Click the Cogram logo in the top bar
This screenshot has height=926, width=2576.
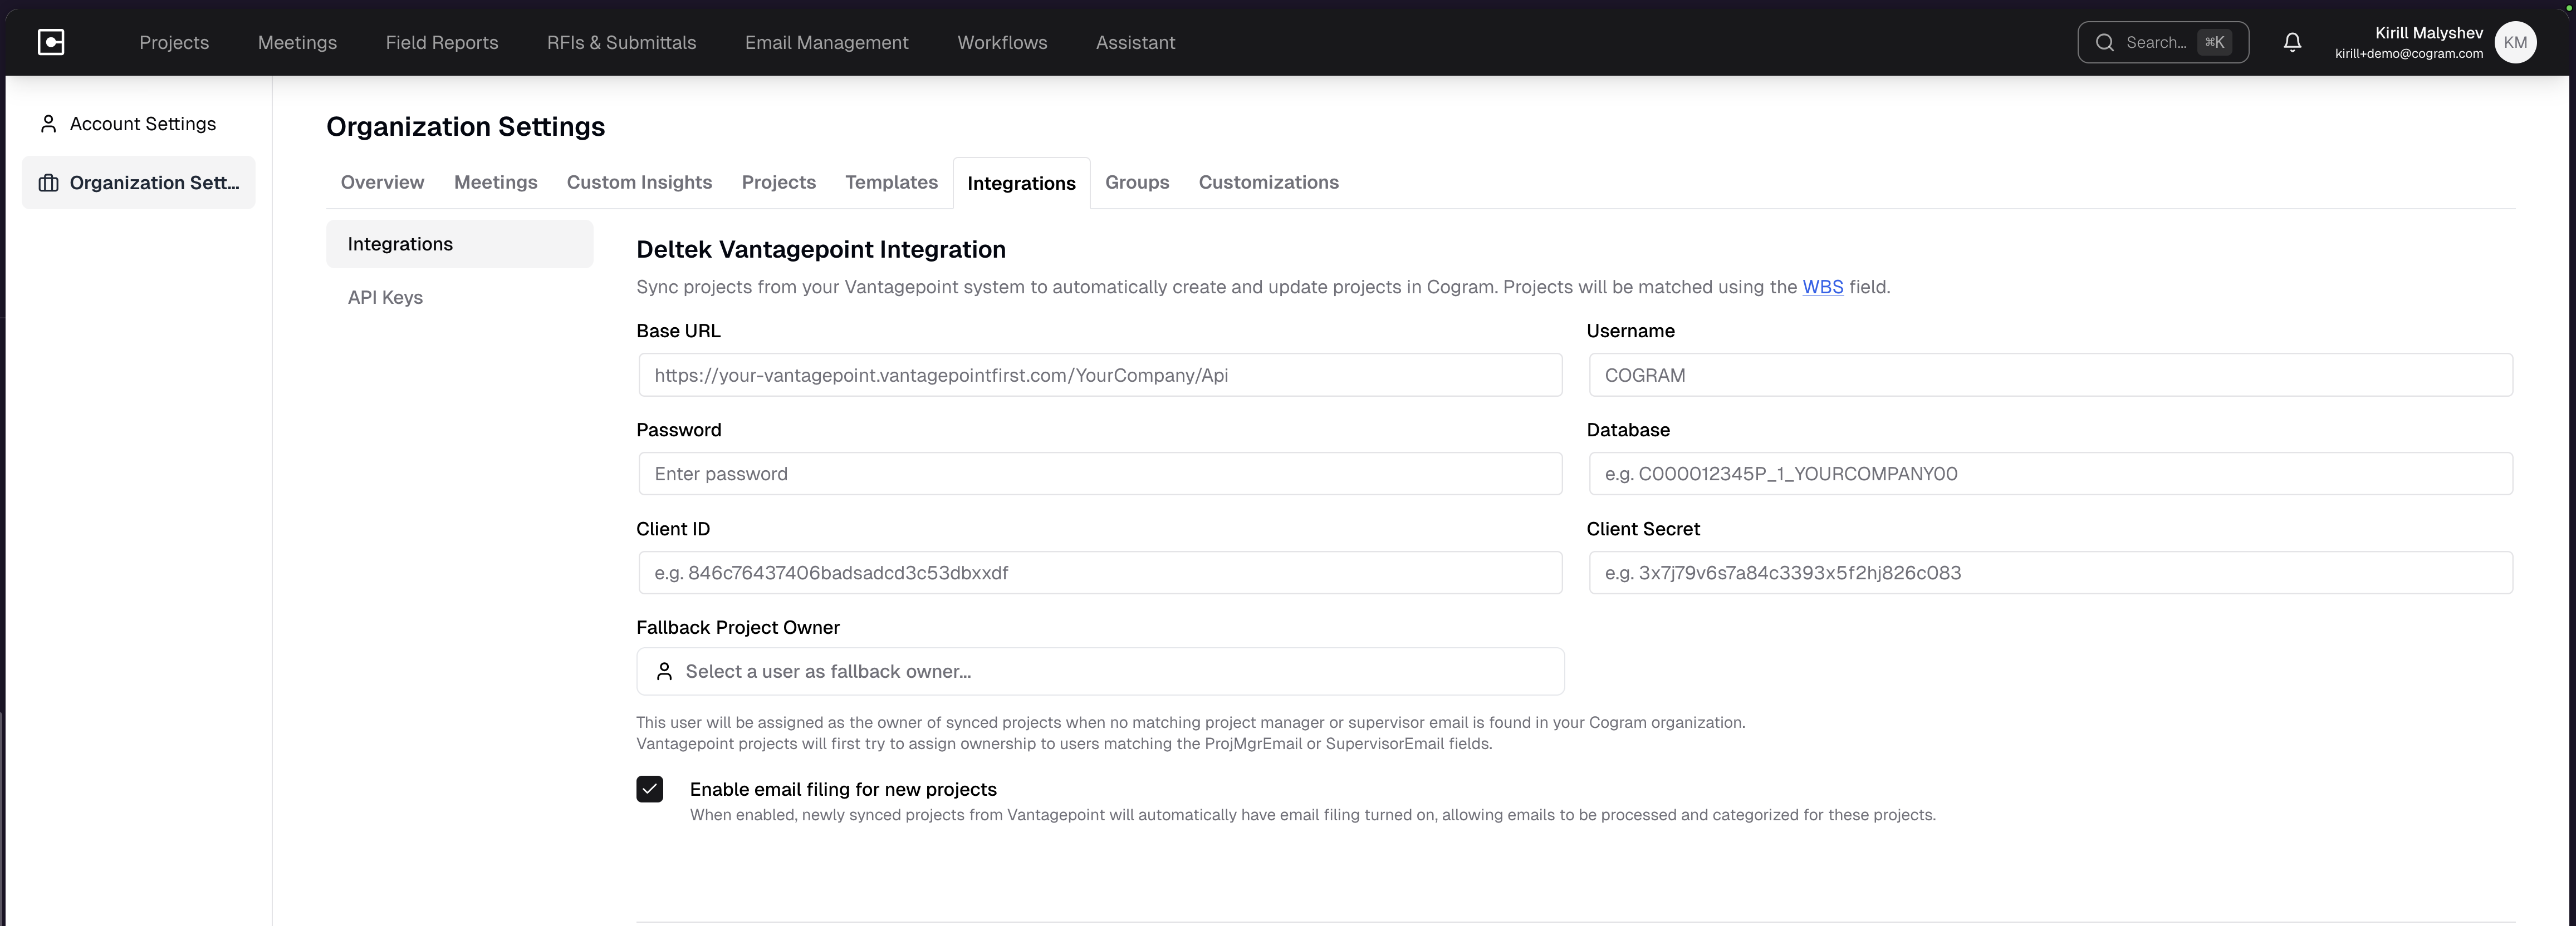coord(51,42)
